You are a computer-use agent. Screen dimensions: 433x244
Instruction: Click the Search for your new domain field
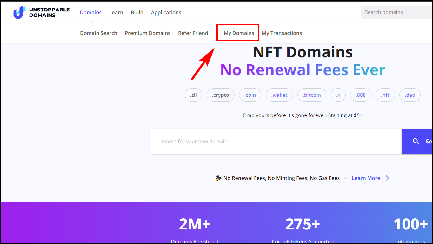(x=276, y=142)
